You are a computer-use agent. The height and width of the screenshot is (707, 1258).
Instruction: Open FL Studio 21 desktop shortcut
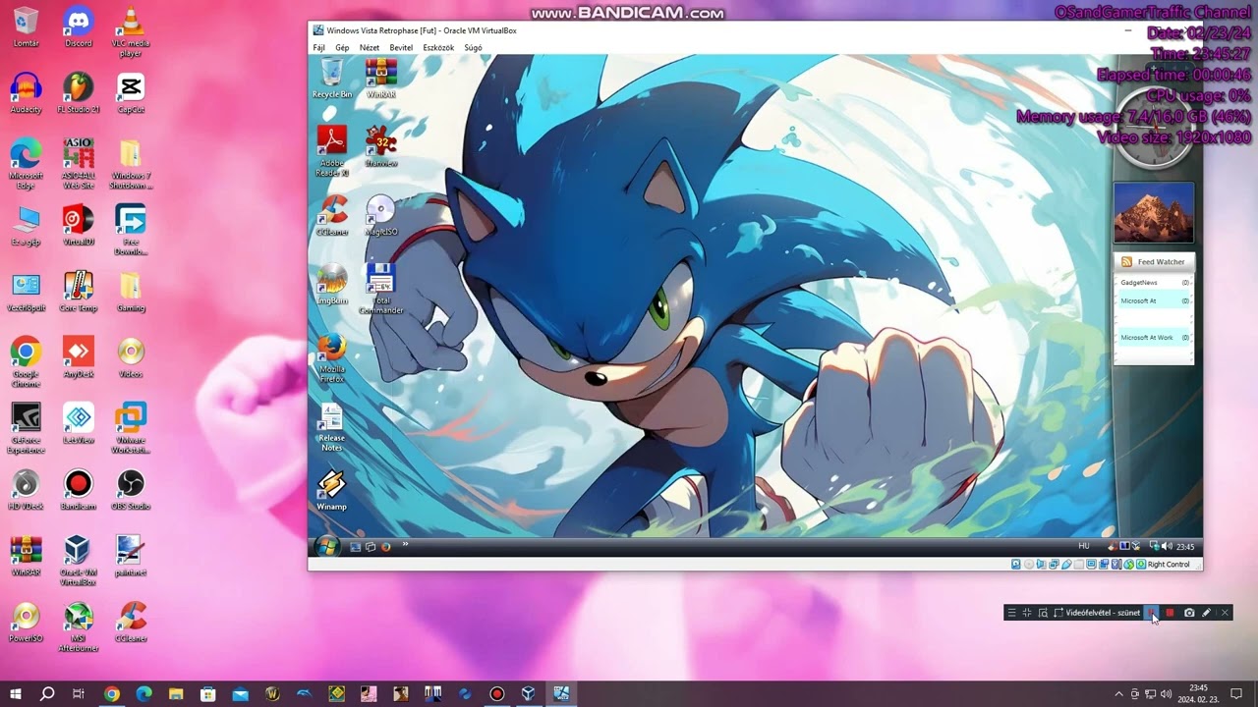coord(78,92)
